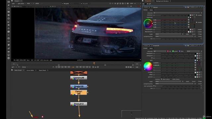Toggle the Clamp minimum enable checkbox
This screenshot has width=212, height=119.
(x=196, y=15)
